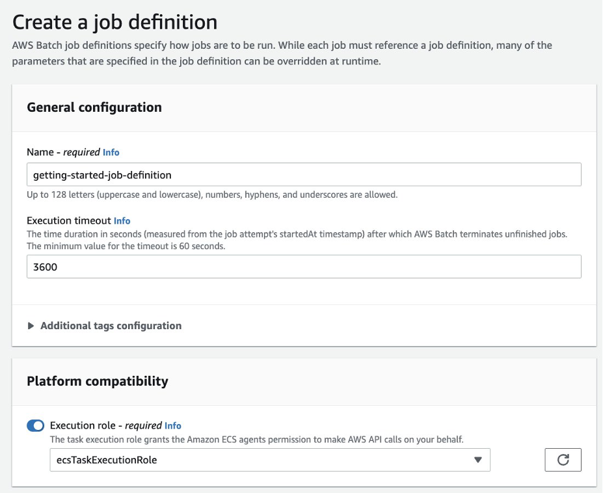Screen dimensions: 603x493
Task: Click inside the 3600 timeout field
Action: click(260, 267)
